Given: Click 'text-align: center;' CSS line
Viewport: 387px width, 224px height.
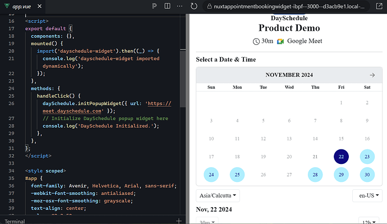Looking at the screenshot, I should pyautogui.click(x=58, y=208).
